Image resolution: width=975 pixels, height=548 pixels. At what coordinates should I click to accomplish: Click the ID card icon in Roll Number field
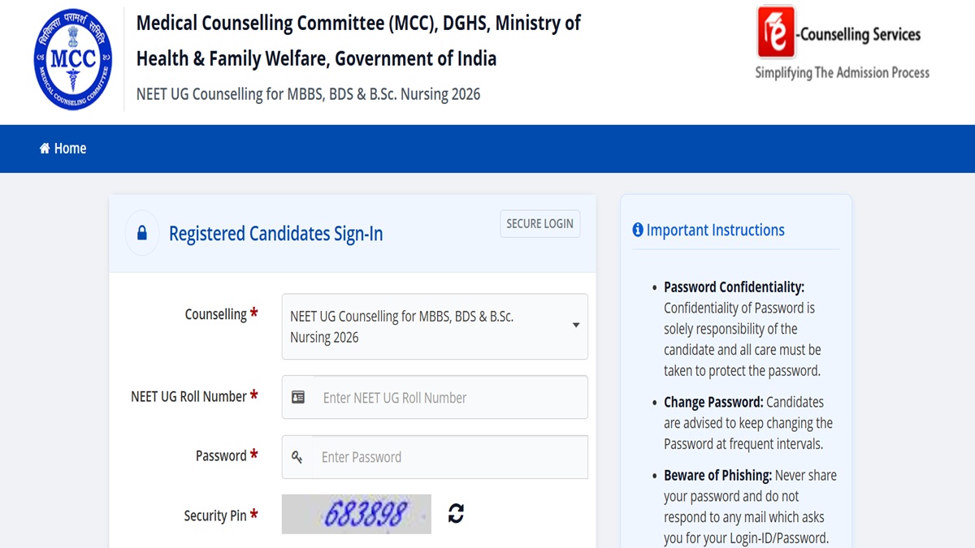pyautogui.click(x=298, y=398)
